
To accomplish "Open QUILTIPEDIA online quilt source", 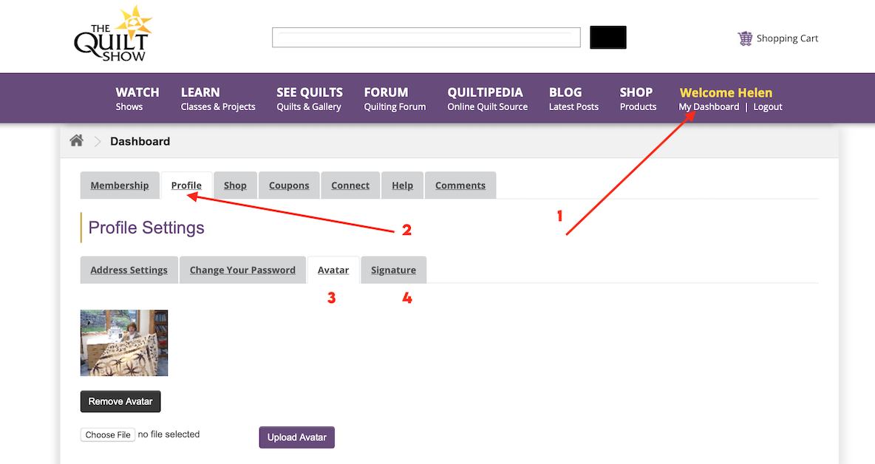I will click(x=487, y=99).
